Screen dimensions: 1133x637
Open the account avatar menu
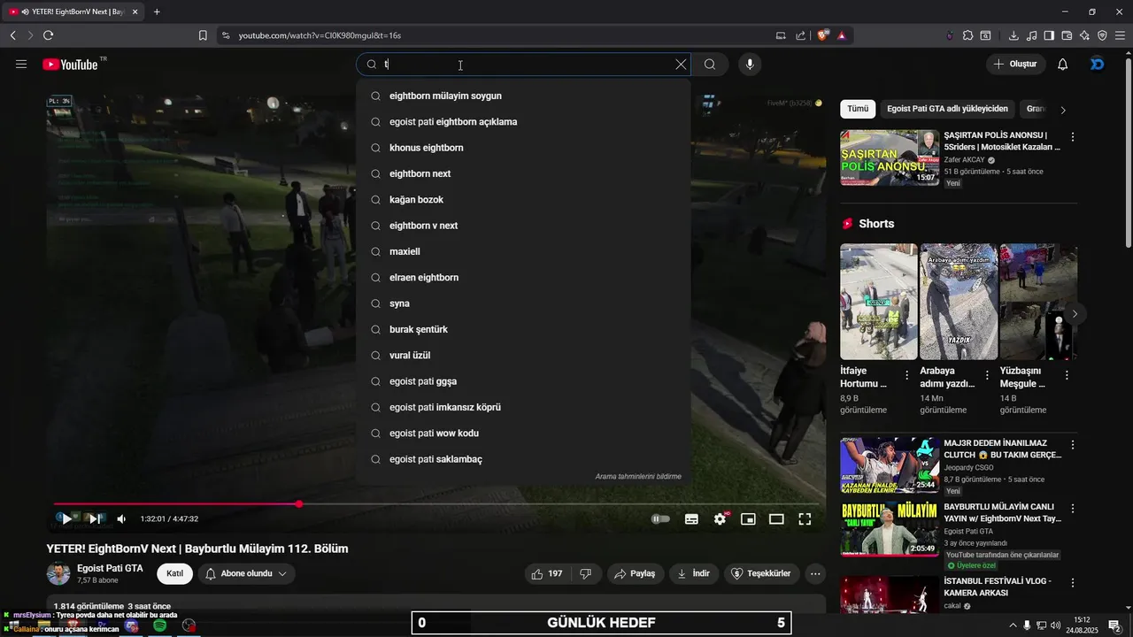click(x=1098, y=64)
